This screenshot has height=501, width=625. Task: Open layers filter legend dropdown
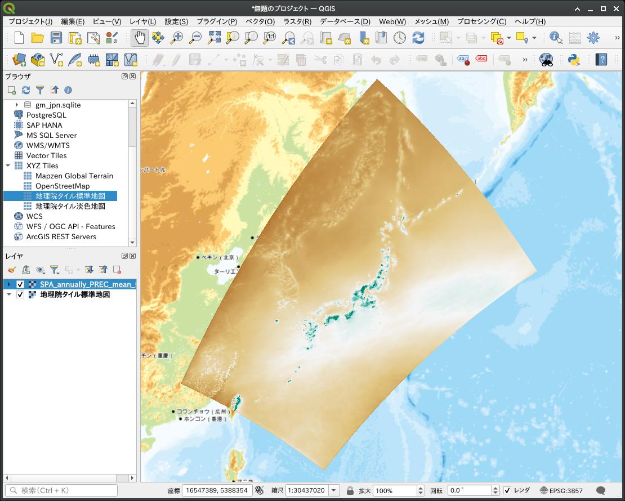pyautogui.click(x=55, y=270)
